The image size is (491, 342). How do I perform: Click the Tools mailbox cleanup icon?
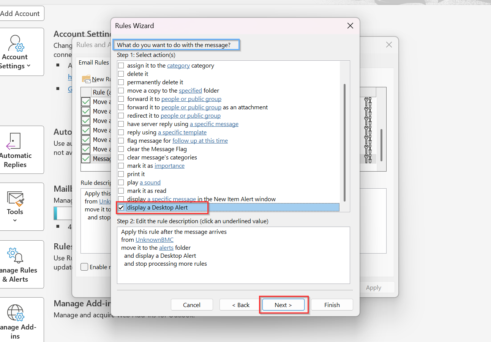pos(15,198)
